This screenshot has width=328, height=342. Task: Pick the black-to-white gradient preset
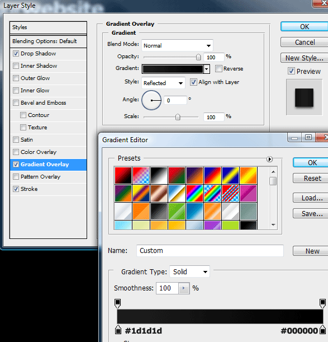coord(159,175)
